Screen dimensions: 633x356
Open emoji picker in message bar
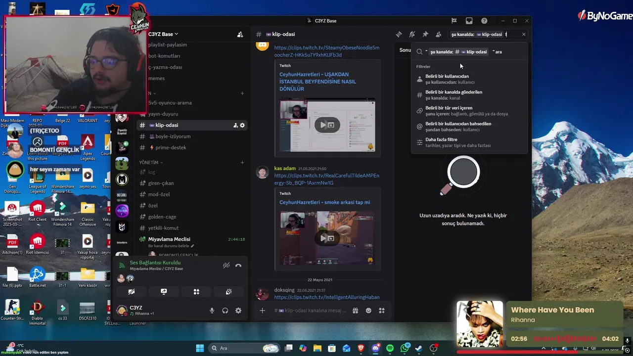[x=368, y=311]
